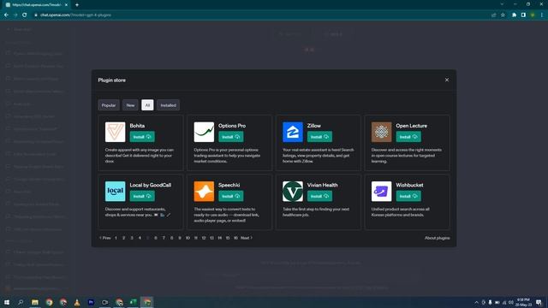Install the Local by GoodCall plugin
The image size is (548, 308).
[142, 196]
